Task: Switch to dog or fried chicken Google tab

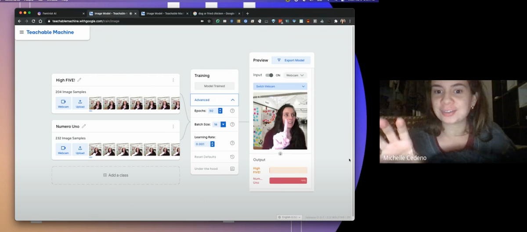Action: 216,14
